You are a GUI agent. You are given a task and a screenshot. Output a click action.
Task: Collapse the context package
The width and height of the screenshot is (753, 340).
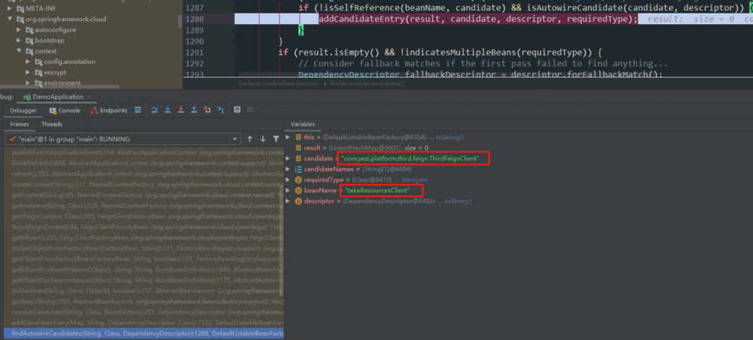(20, 51)
